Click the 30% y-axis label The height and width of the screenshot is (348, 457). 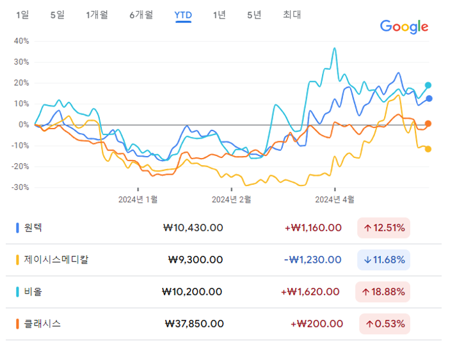[x=21, y=62]
